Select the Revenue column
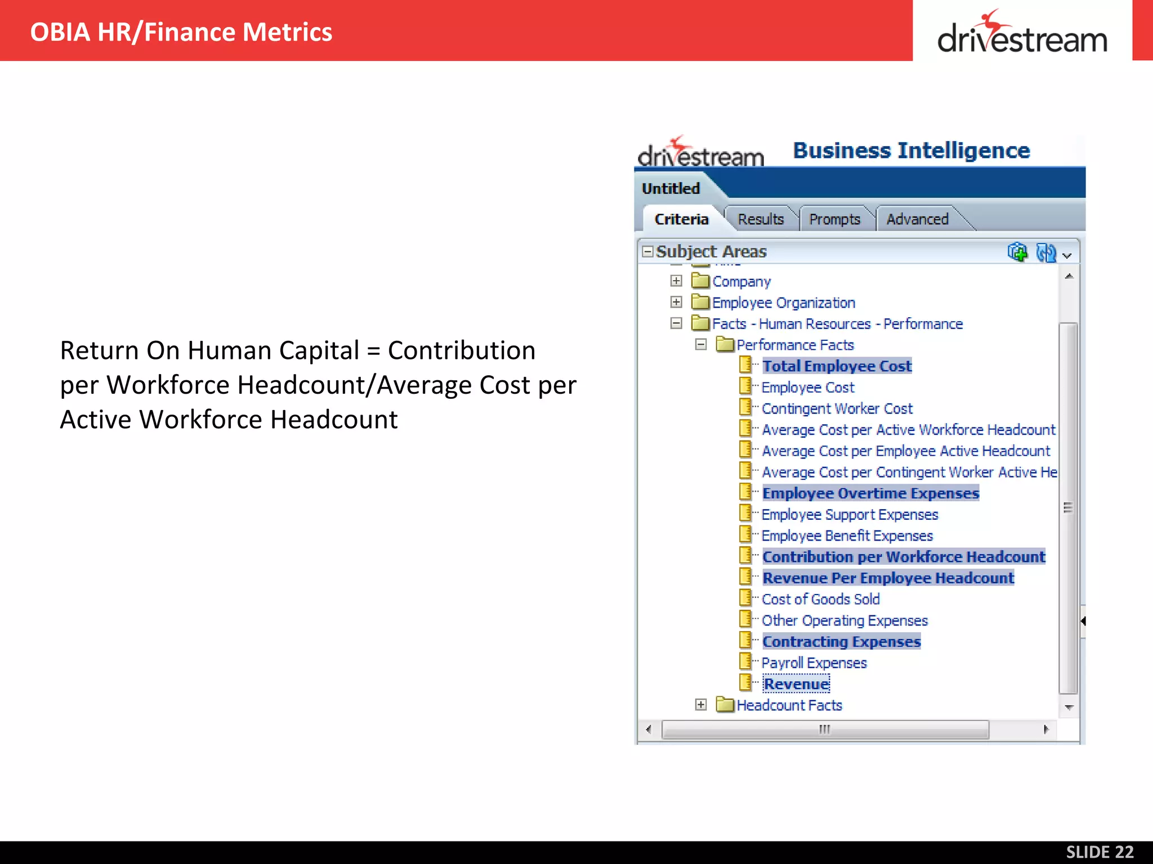This screenshot has width=1153, height=864. pyautogui.click(x=796, y=684)
